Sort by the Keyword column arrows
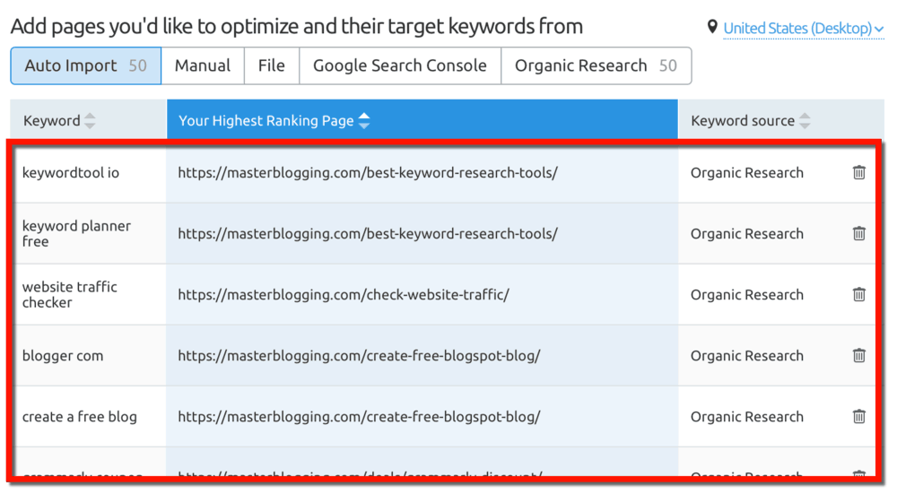This screenshot has height=494, width=897. click(90, 121)
